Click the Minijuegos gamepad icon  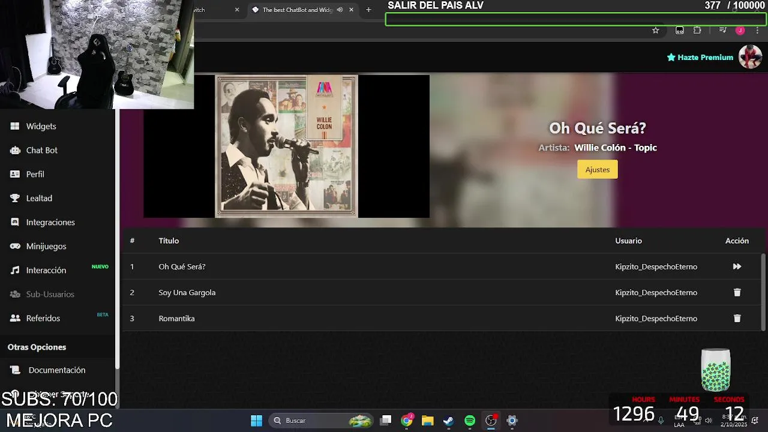(x=15, y=246)
